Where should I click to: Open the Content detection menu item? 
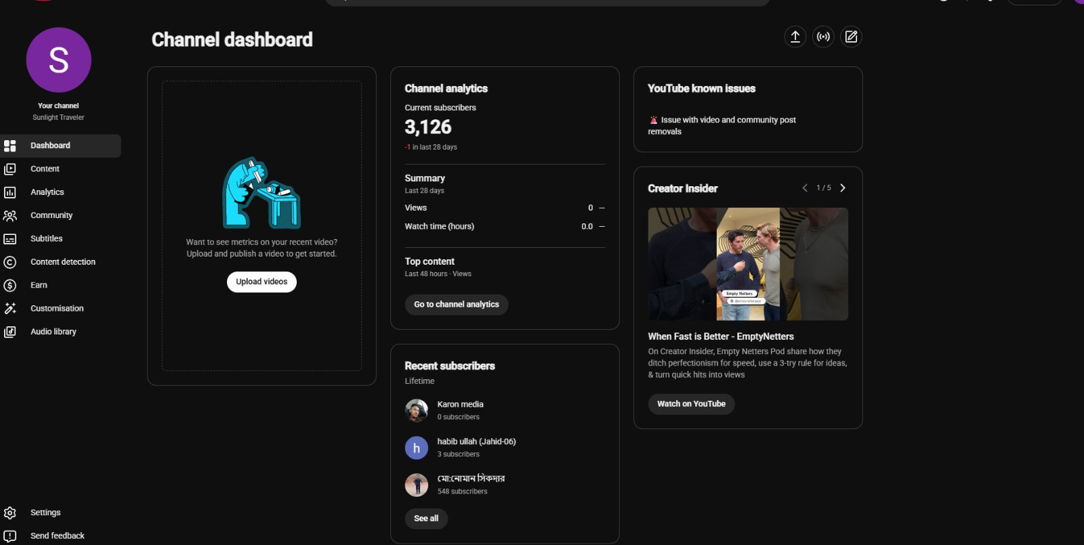click(60, 262)
